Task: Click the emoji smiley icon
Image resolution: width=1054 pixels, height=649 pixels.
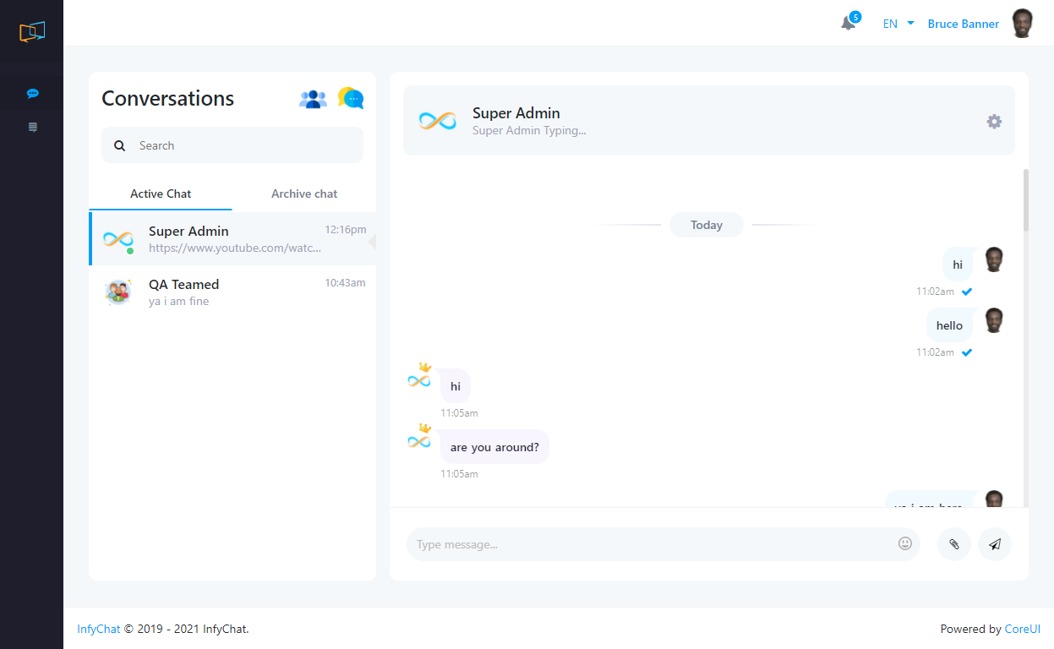Action: point(905,544)
